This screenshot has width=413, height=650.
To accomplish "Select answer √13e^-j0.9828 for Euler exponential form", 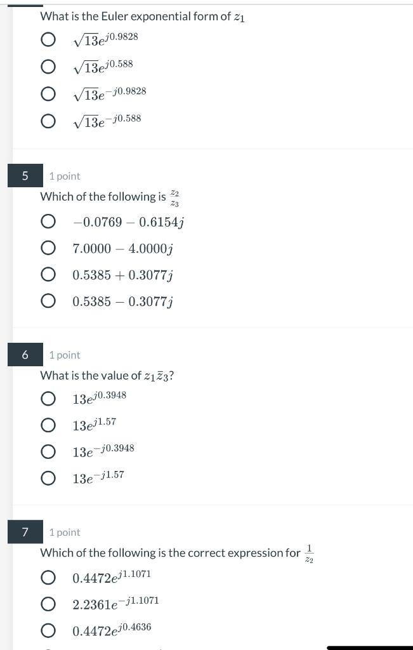I will 48,93.
